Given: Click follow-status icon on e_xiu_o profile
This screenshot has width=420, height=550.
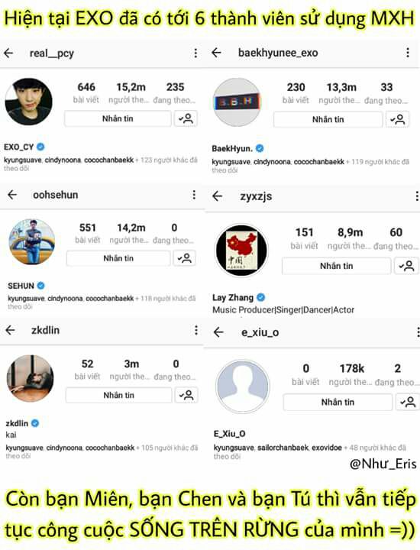Looking at the screenshot, I should click(408, 402).
